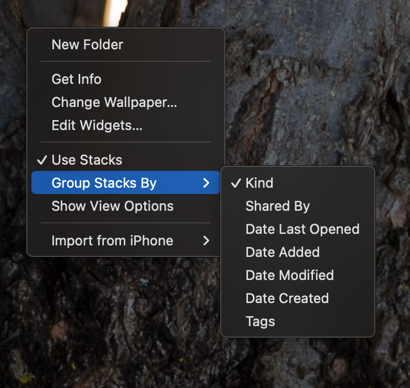Image resolution: width=410 pixels, height=388 pixels.
Task: Expand the Import from iPhone submenu
Action: [125, 240]
